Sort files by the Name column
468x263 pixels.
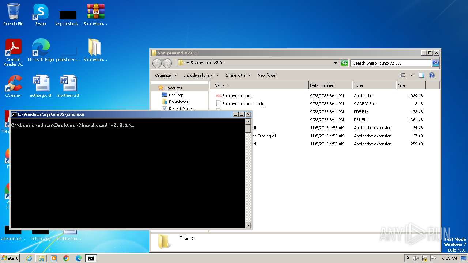point(259,85)
